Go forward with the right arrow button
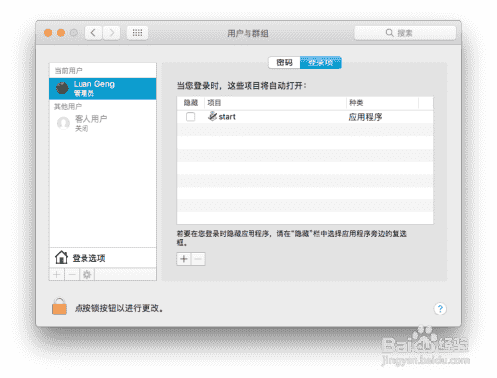 pos(111,33)
